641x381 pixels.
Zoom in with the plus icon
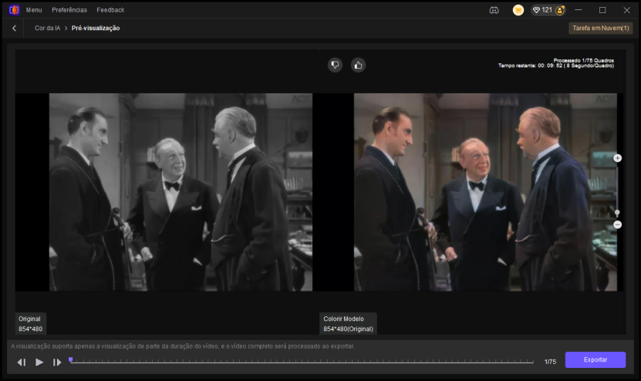pyautogui.click(x=617, y=158)
